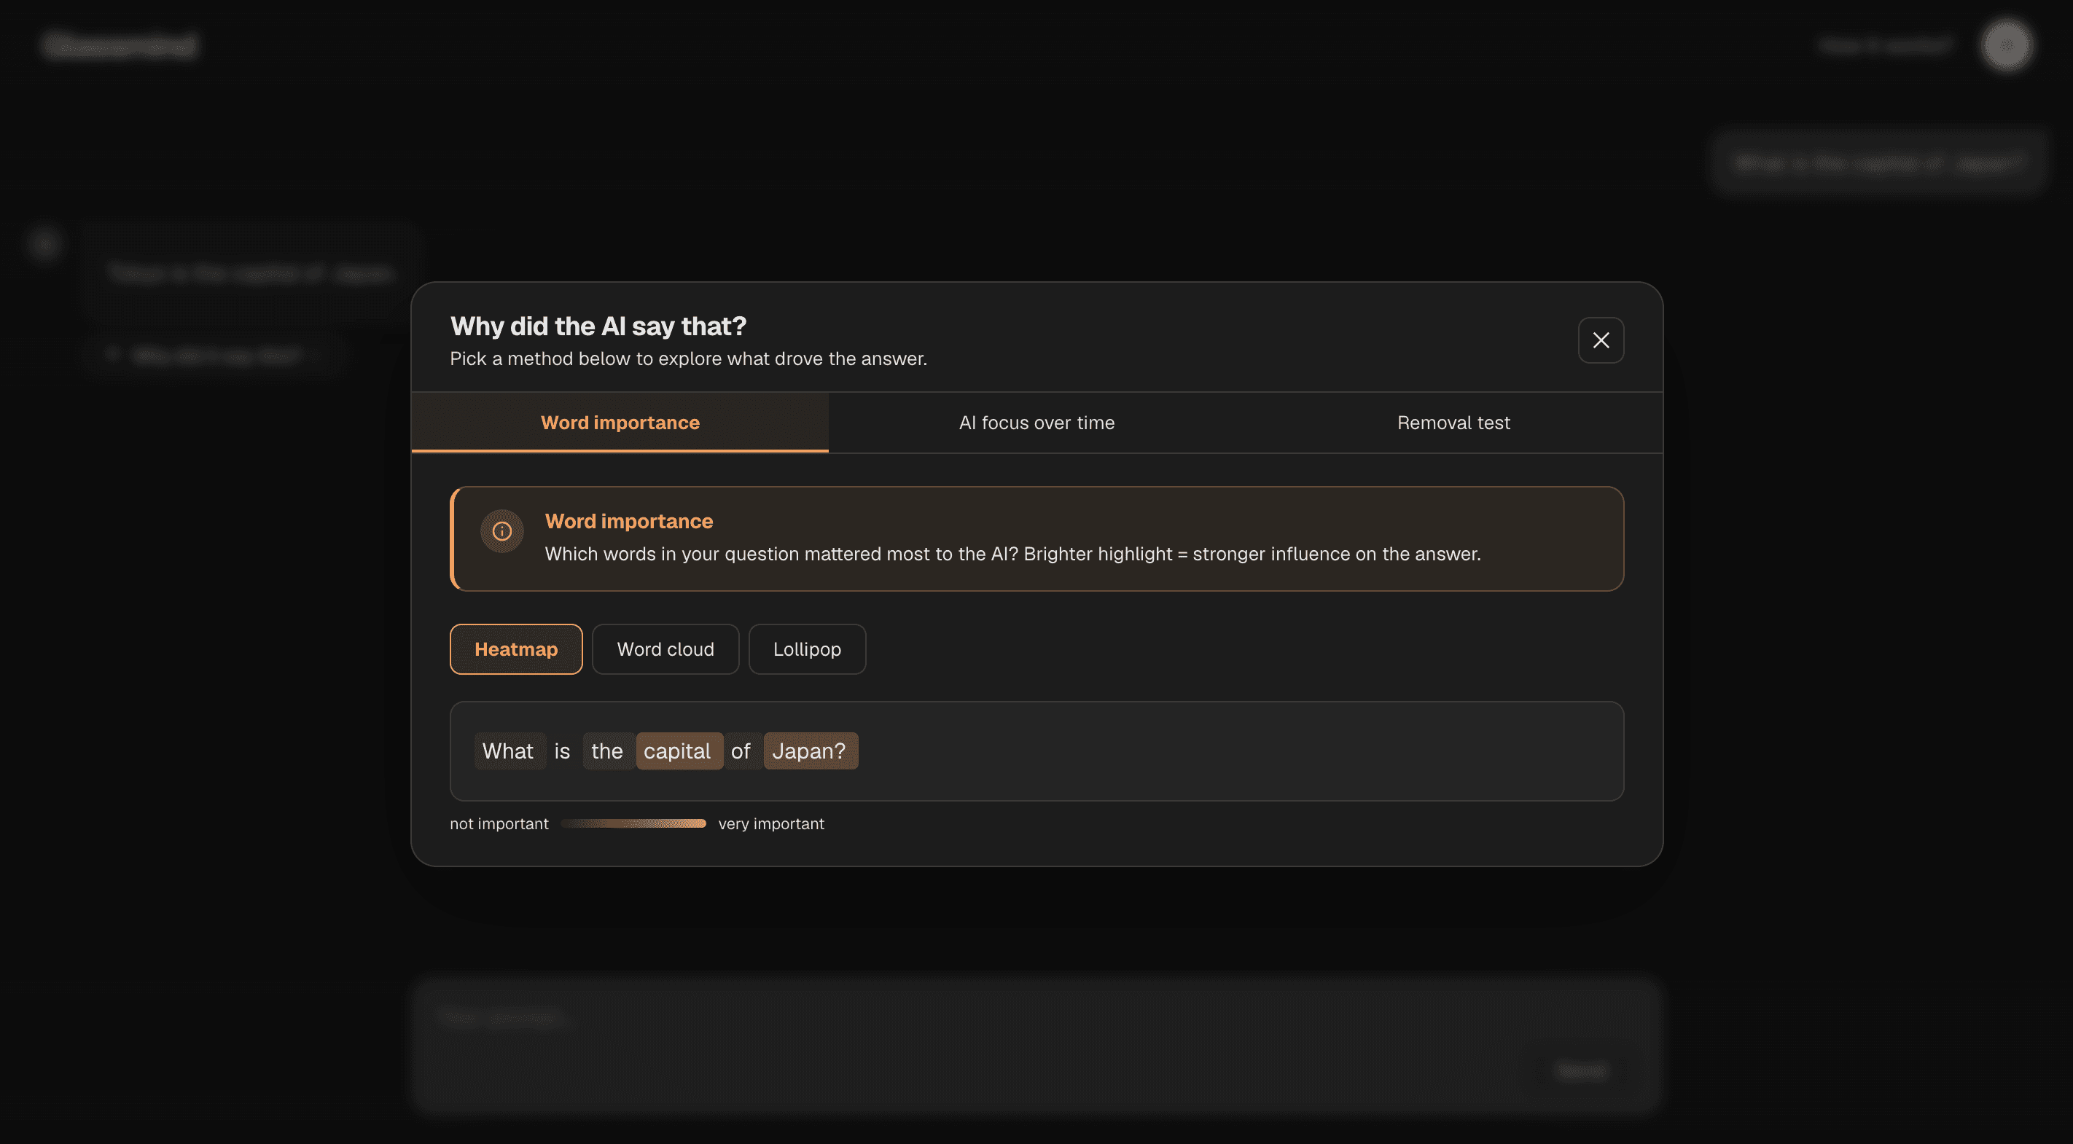This screenshot has width=2073, height=1144.
Task: Click the word the in heatmap
Action: click(x=606, y=751)
